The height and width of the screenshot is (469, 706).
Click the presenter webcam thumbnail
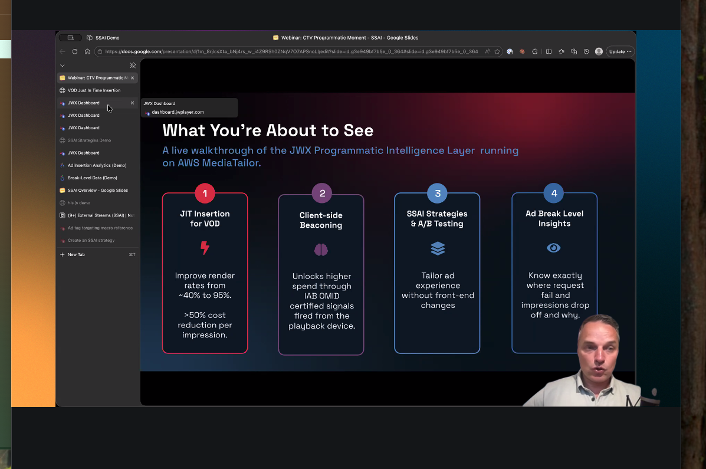pyautogui.click(x=590, y=360)
